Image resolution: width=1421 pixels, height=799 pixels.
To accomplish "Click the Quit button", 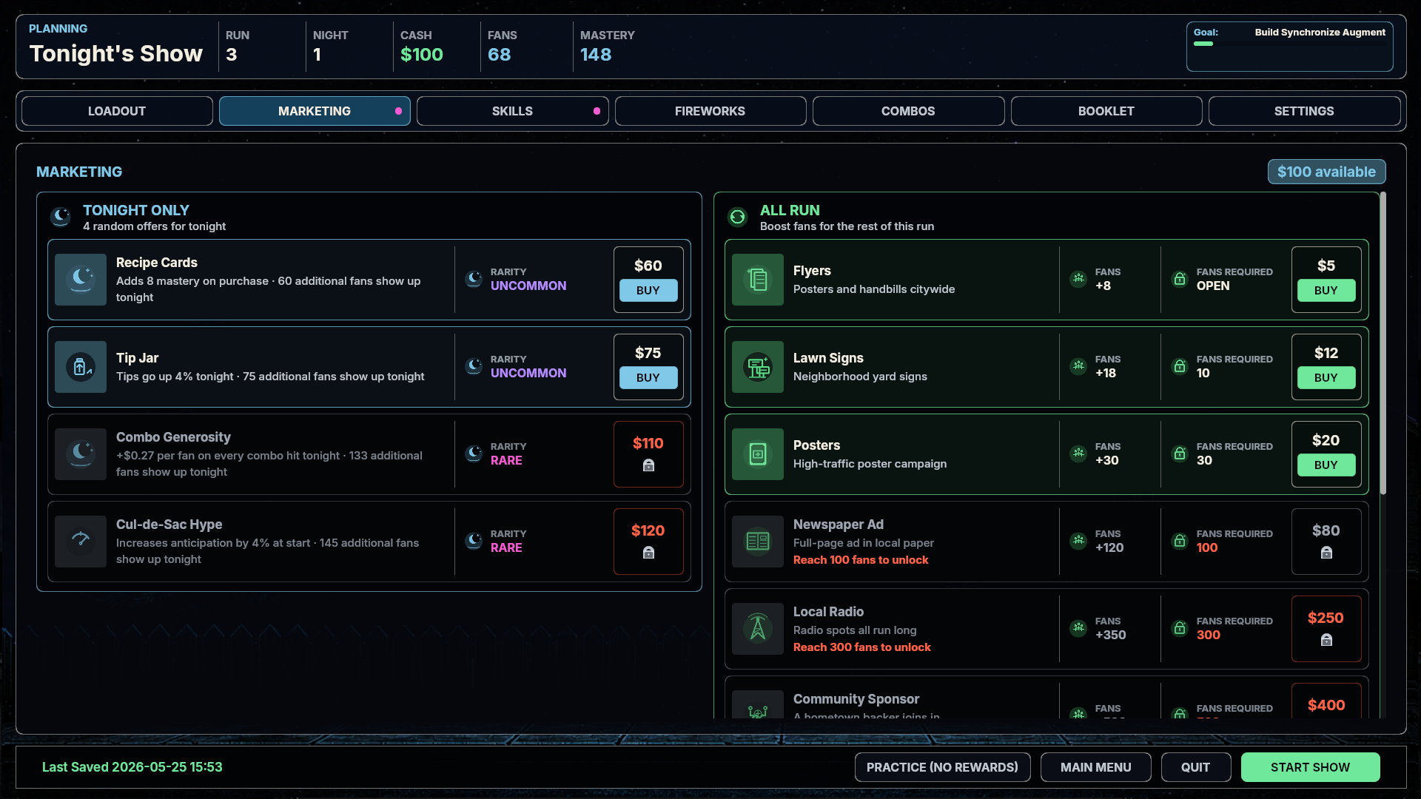I will click(x=1195, y=767).
